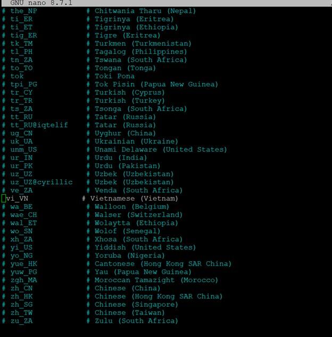Click the Moroccan Tamazight (Morocco) text
This screenshot has height=337, width=332.
(156, 280)
